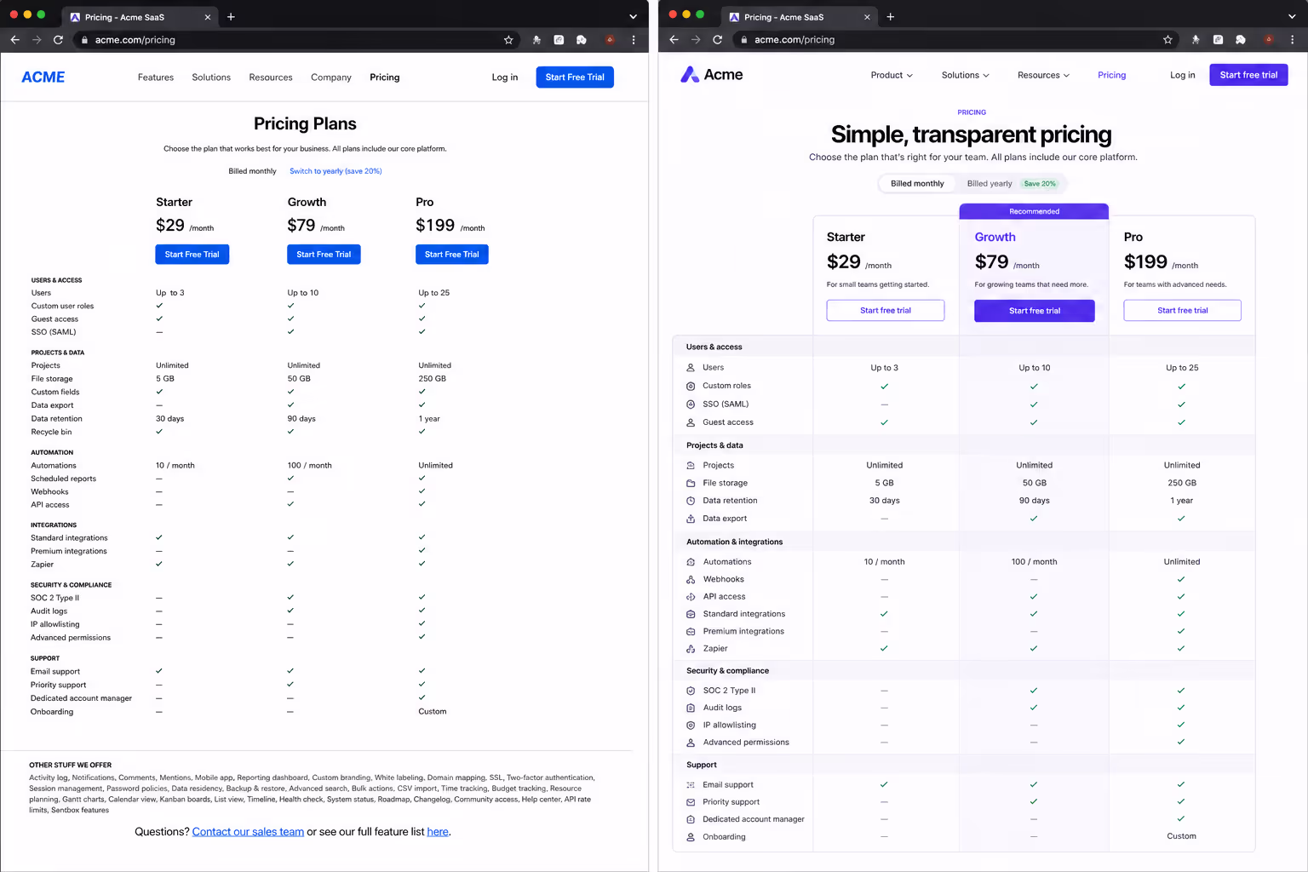1308x872 pixels.
Task: Open a new tab with plus in the left window
Action: pos(231,16)
